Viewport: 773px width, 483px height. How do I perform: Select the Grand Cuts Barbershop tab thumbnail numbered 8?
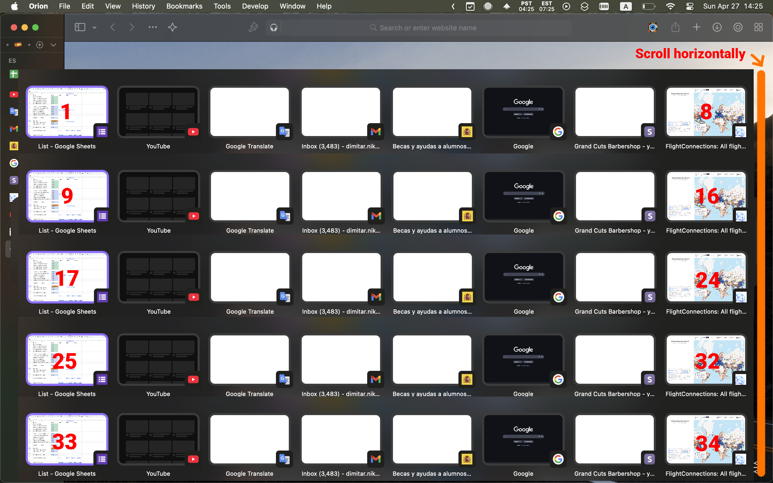[x=614, y=112]
